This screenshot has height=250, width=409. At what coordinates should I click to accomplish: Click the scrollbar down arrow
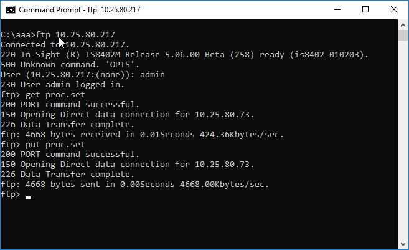(x=403, y=244)
